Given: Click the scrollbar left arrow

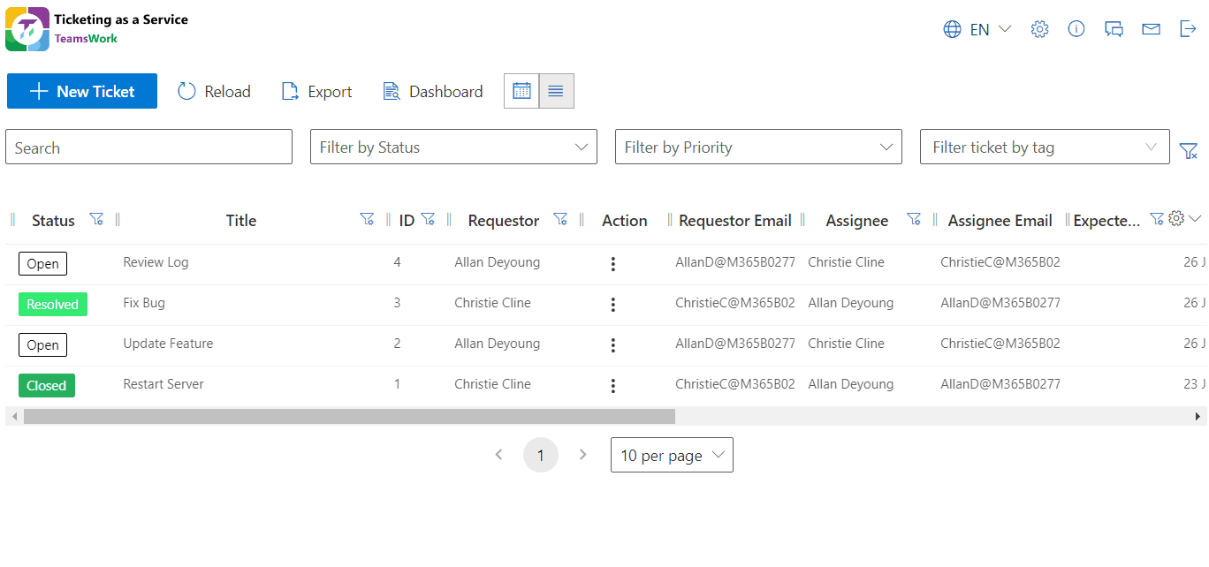Looking at the screenshot, I should [12, 416].
